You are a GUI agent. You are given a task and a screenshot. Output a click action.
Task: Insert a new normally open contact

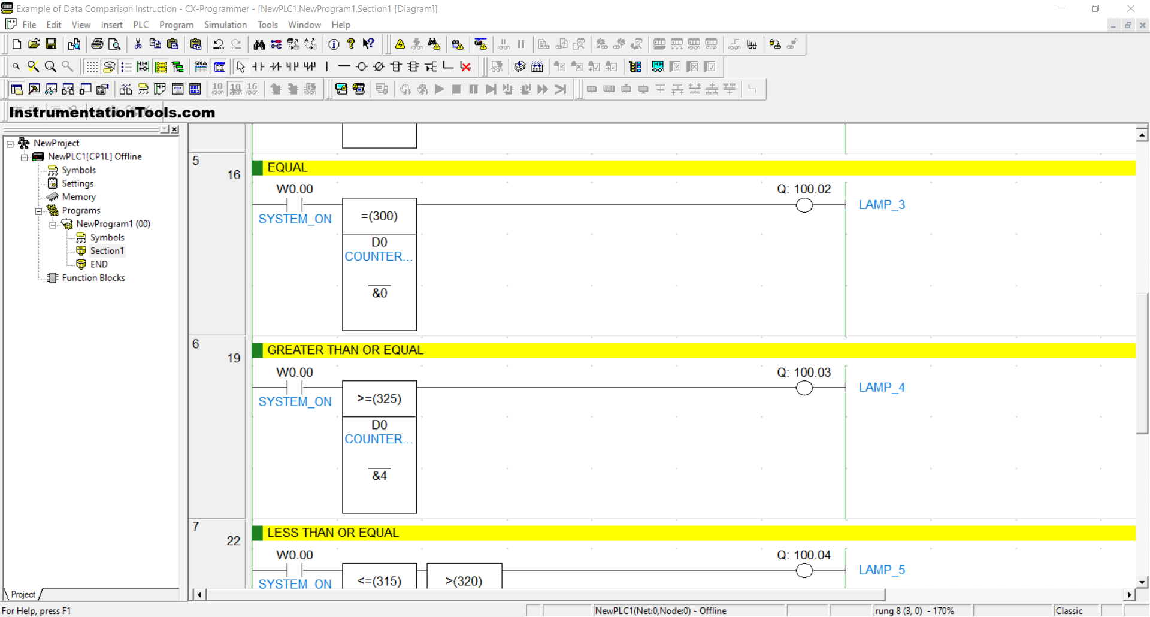click(x=258, y=66)
